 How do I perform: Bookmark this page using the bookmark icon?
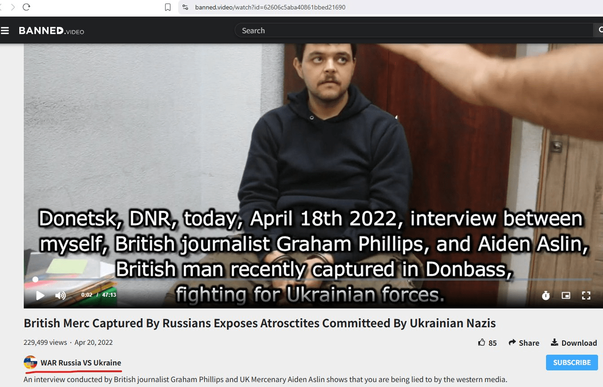(x=168, y=7)
